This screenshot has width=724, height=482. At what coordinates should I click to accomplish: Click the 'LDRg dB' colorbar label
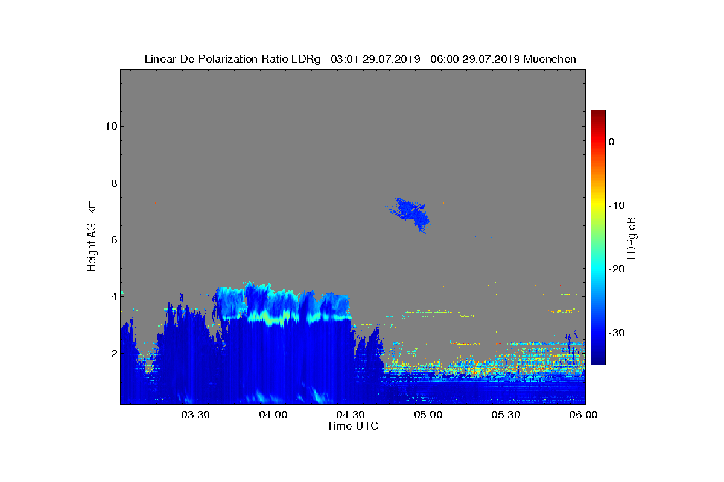pos(631,238)
